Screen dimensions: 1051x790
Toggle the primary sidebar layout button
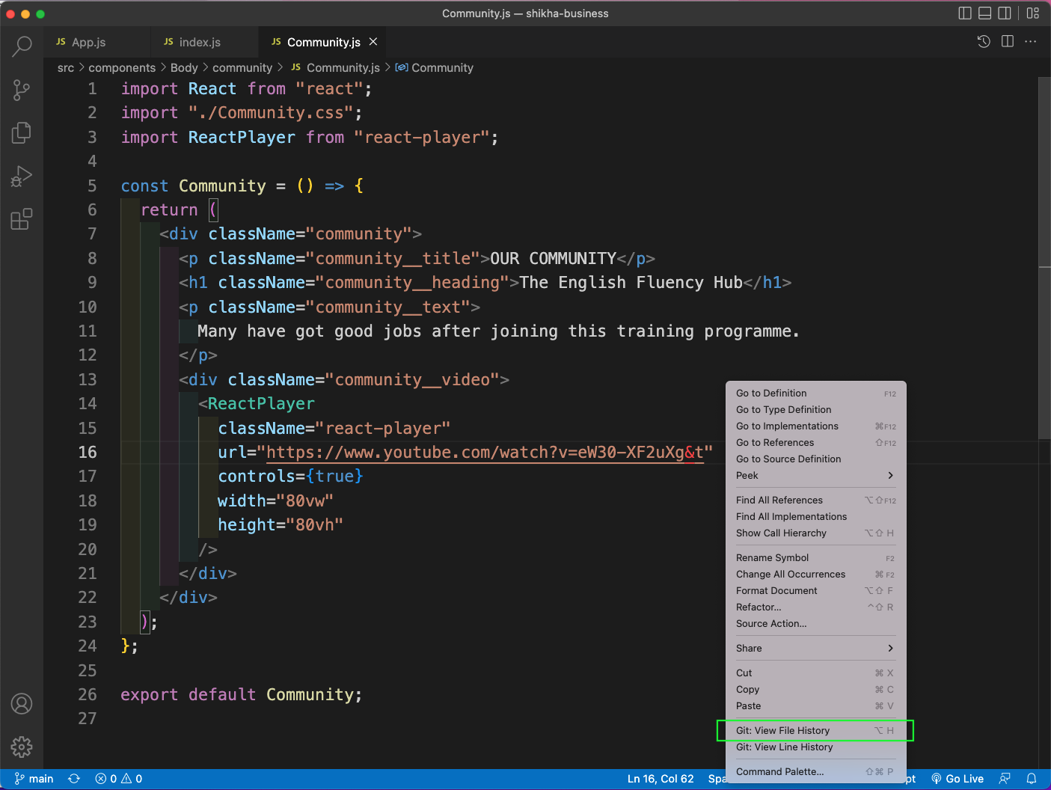(965, 13)
